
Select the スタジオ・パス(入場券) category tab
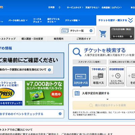pyautogui.click(x=89, y=62)
